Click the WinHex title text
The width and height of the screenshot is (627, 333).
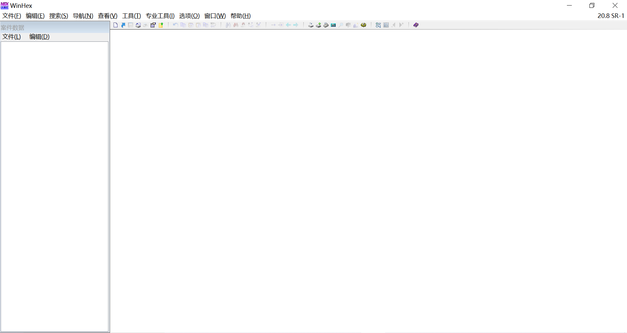click(x=21, y=6)
